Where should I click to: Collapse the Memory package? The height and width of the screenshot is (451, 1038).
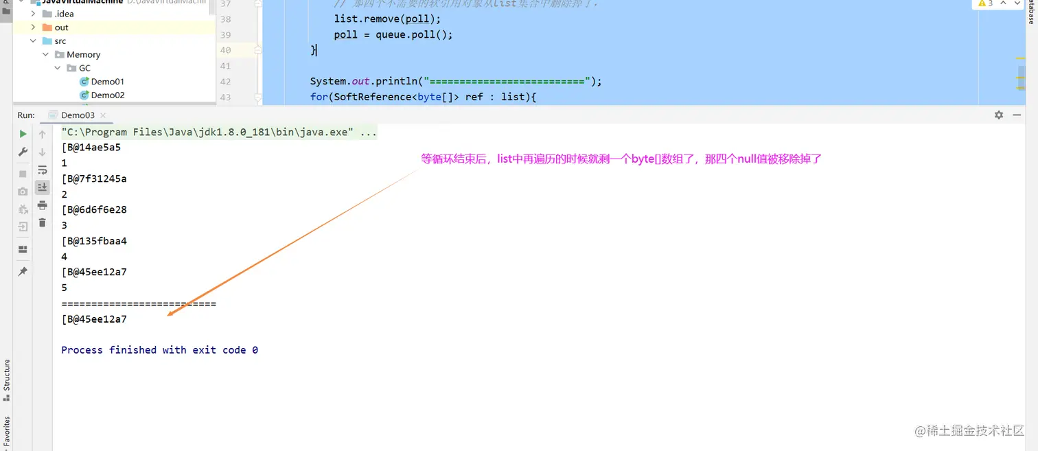[45, 54]
